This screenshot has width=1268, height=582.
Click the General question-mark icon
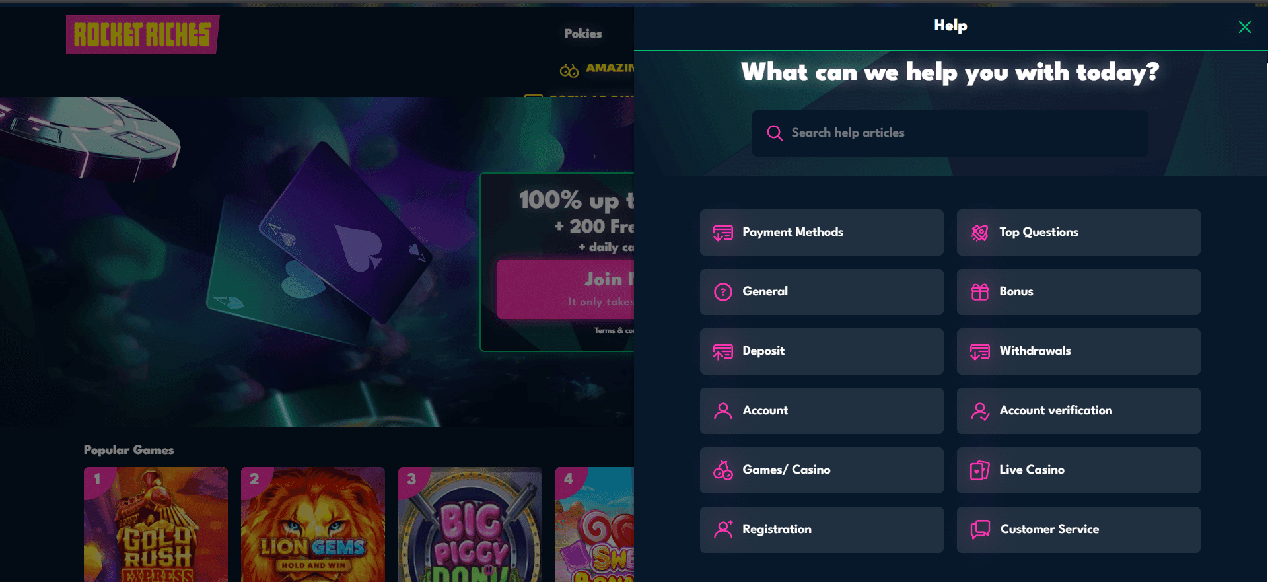723,292
